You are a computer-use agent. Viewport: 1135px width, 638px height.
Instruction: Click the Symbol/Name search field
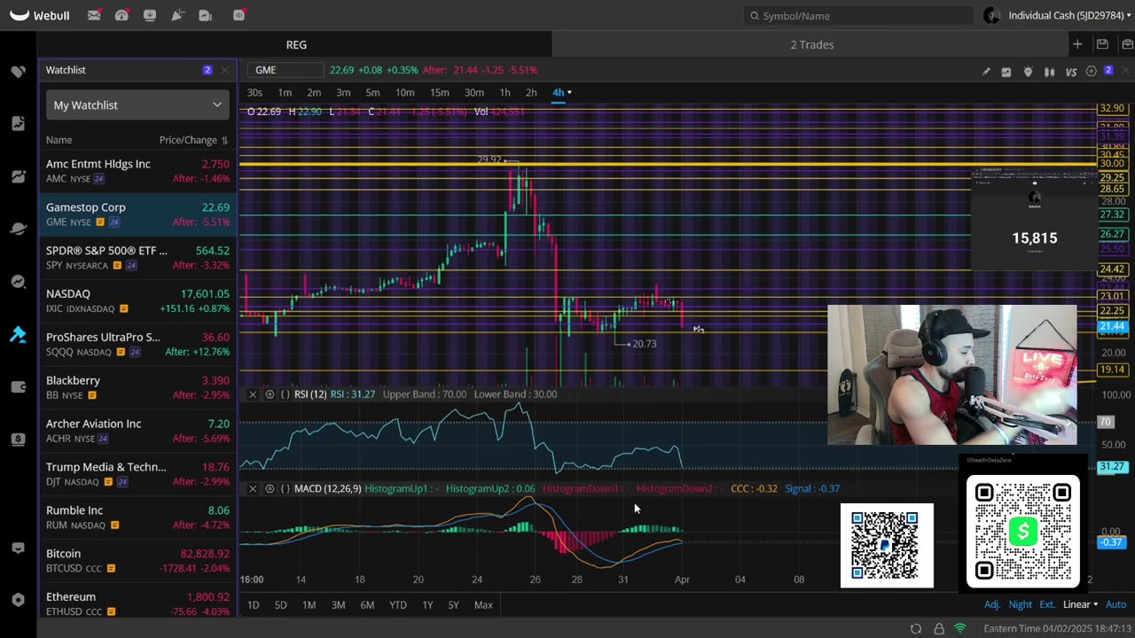point(858,15)
